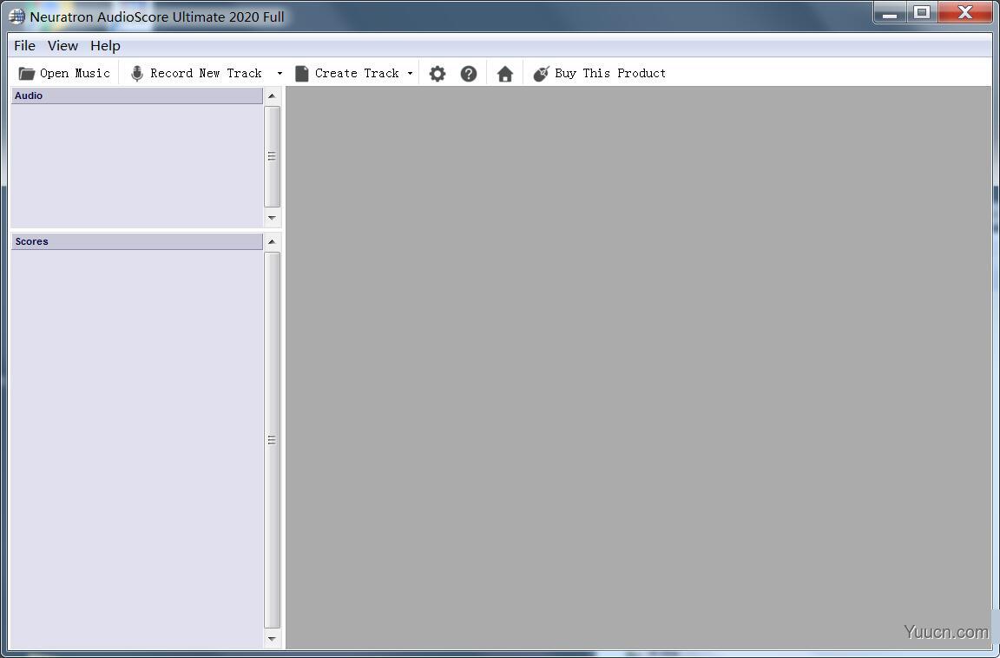Viewport: 1000px width, 658px height.
Task: Open the File menu
Action: click(24, 46)
